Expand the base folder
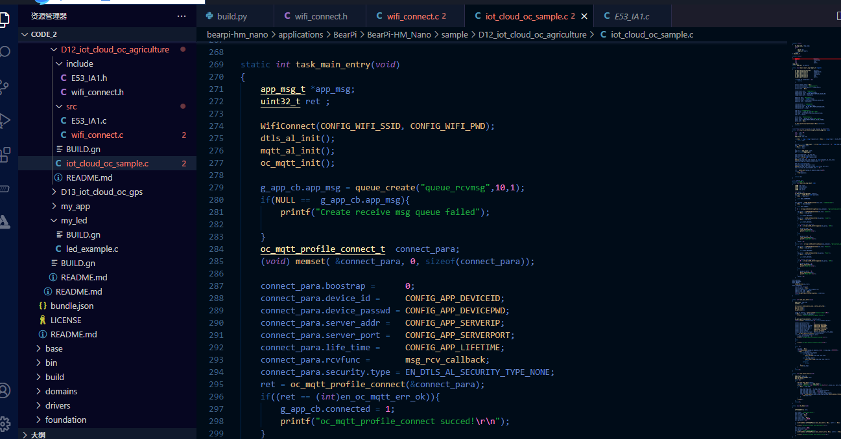Image resolution: width=841 pixels, height=439 pixels. (x=107, y=348)
